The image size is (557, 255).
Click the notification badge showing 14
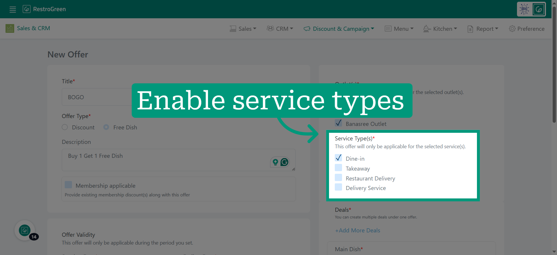34,237
